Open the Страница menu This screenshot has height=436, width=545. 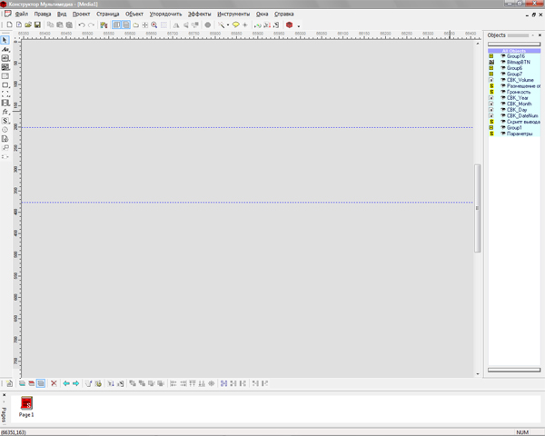coord(108,14)
